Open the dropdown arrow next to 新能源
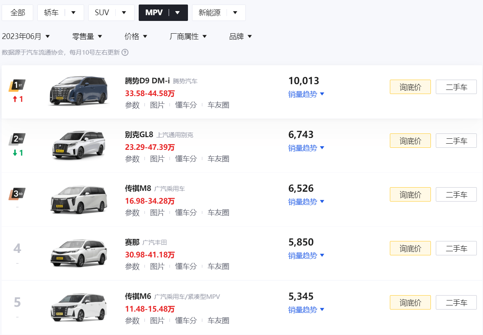 click(x=235, y=12)
